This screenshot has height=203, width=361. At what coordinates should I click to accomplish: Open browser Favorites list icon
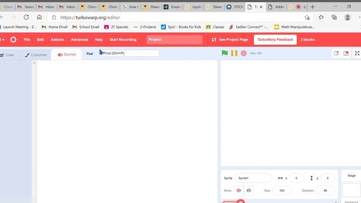point(321,17)
